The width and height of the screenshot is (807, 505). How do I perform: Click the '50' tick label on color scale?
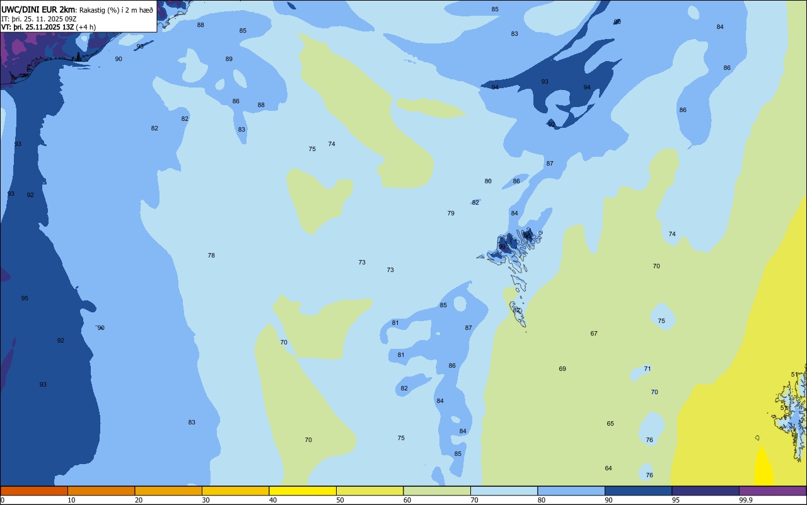click(x=340, y=500)
